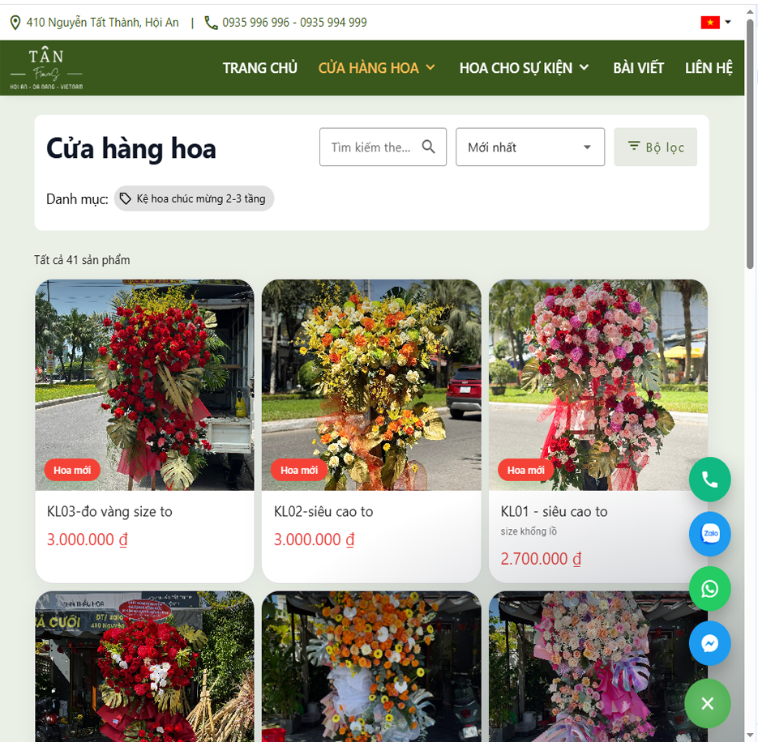Open the Zalo chat floating icon

(x=709, y=534)
